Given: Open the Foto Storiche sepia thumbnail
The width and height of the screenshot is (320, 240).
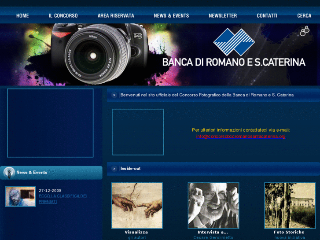Looking at the screenshot, I should click(x=290, y=206).
